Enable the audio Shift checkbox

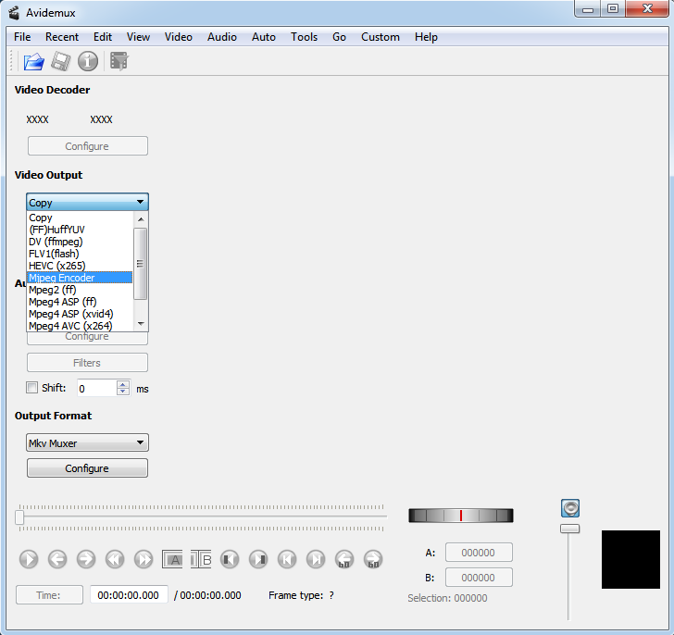tap(32, 388)
